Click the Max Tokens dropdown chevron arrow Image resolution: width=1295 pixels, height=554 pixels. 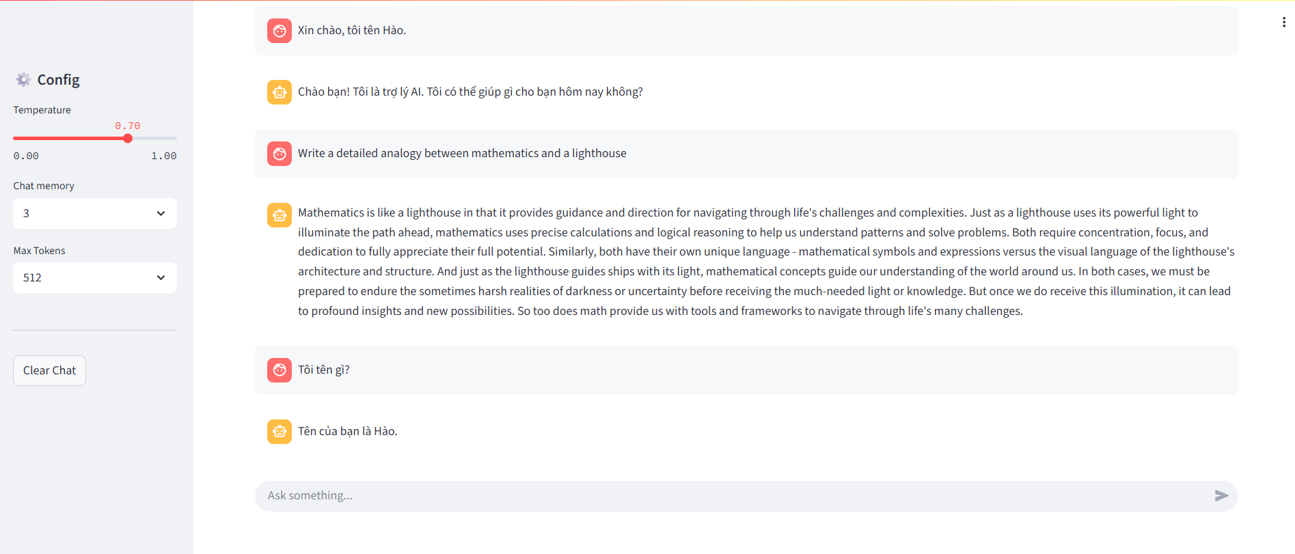click(x=161, y=277)
